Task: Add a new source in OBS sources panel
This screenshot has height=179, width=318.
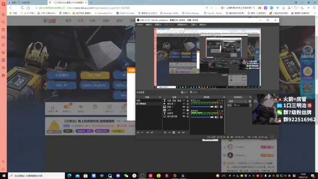Action: pyautogui.click(x=165, y=132)
